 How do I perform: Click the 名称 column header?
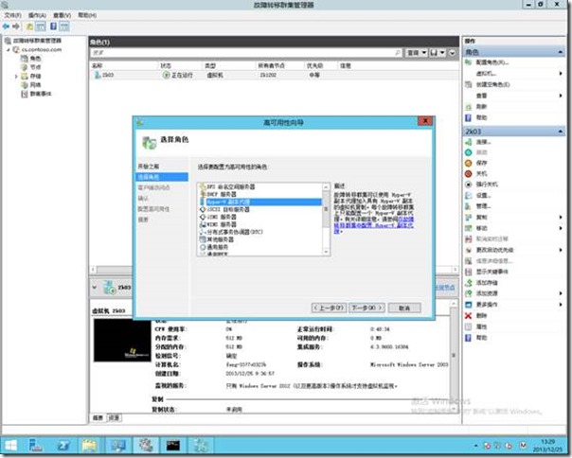(98, 65)
